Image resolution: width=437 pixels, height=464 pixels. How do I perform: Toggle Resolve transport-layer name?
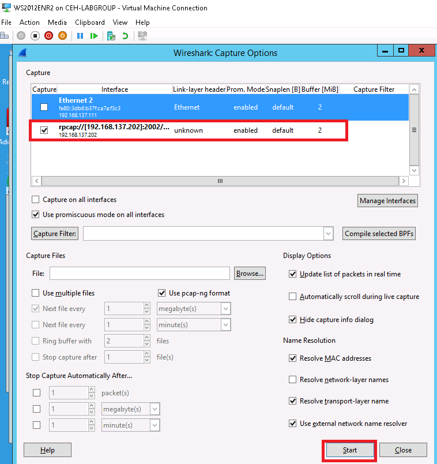point(292,401)
